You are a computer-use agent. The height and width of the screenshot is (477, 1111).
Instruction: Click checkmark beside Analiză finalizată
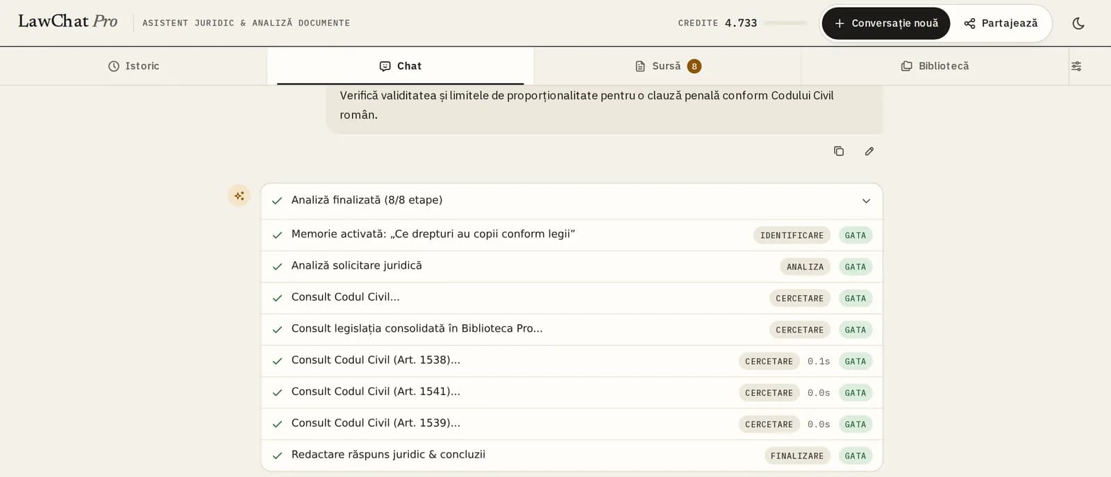point(277,201)
